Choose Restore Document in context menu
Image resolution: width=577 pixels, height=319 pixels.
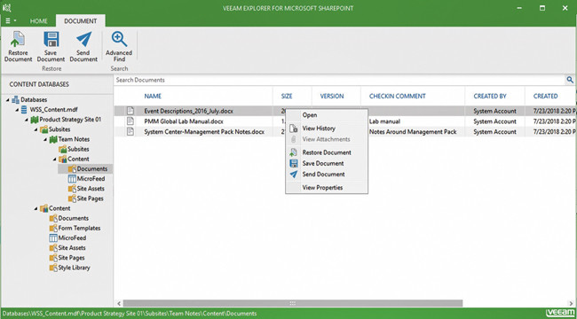pos(327,152)
